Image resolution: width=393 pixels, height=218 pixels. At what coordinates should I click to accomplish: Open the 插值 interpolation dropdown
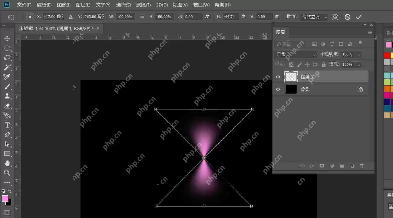click(x=314, y=17)
